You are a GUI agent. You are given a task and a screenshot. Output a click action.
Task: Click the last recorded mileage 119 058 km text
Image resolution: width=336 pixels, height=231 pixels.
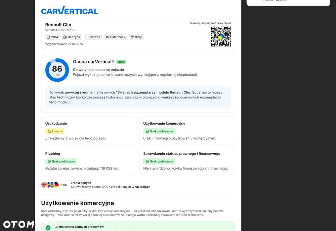coord(82,169)
